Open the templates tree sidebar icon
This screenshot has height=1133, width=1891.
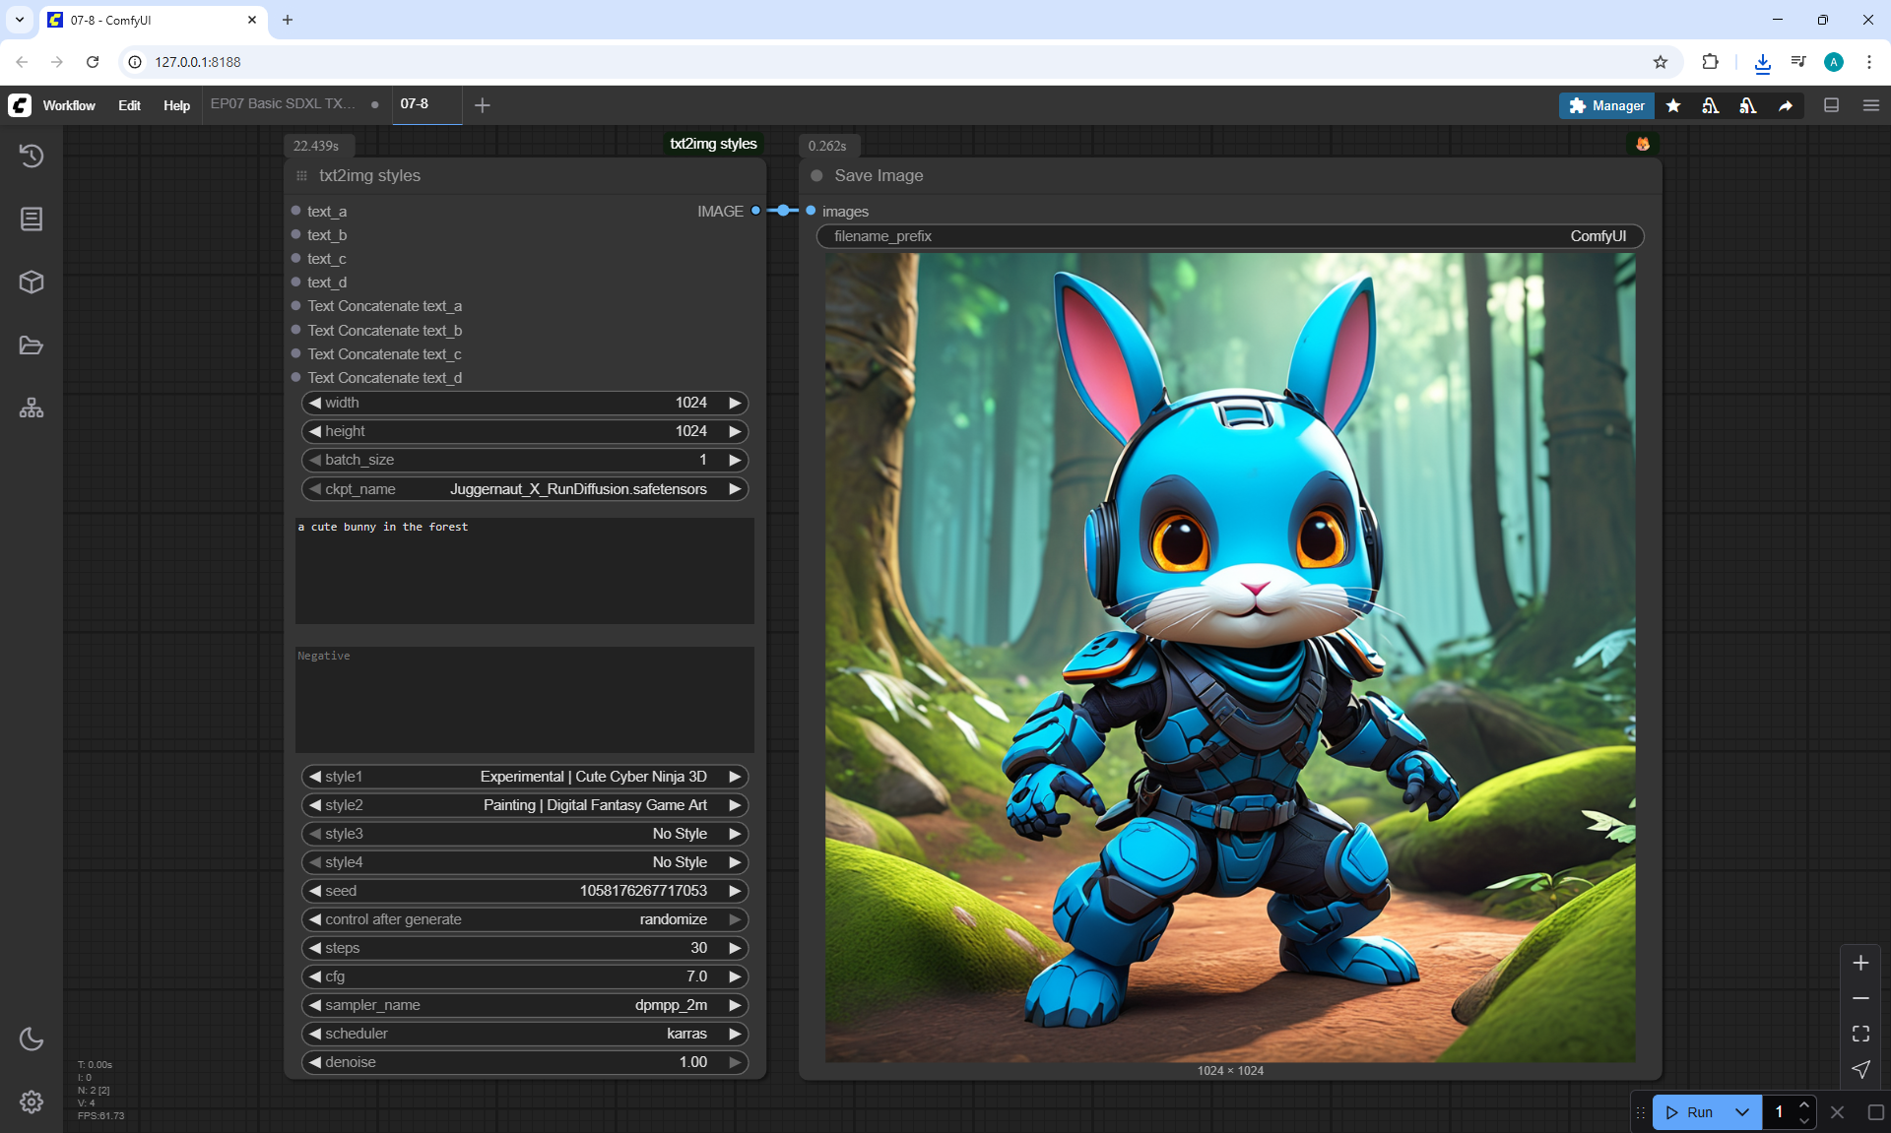click(32, 409)
